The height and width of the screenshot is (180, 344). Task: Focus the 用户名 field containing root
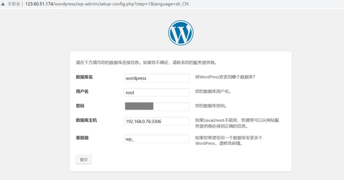click(x=156, y=92)
